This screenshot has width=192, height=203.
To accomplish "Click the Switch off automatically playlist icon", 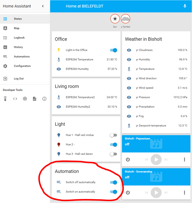I will tap(59, 182).
